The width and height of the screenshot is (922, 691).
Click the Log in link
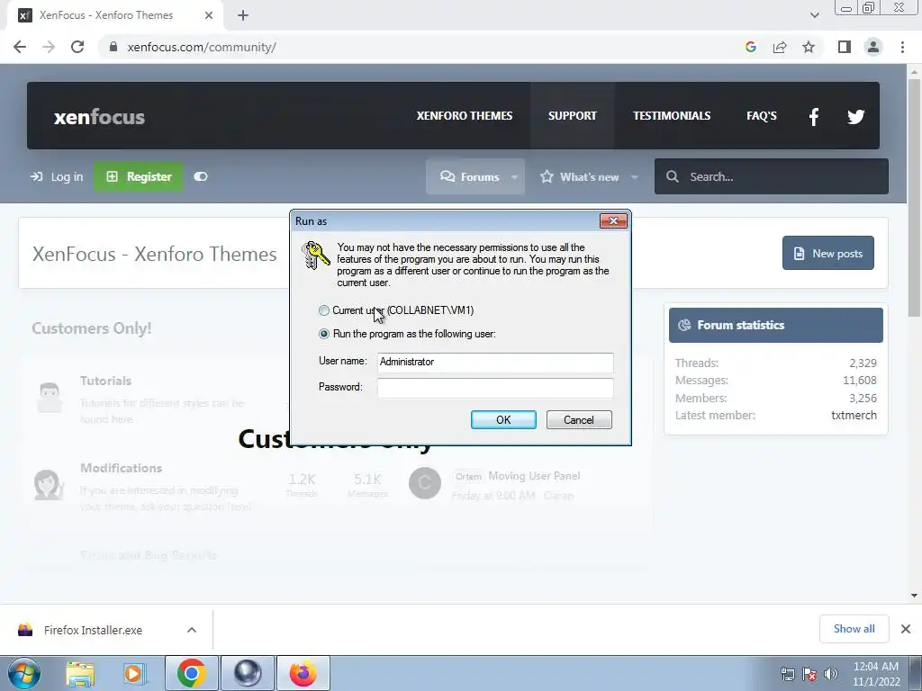(x=57, y=177)
